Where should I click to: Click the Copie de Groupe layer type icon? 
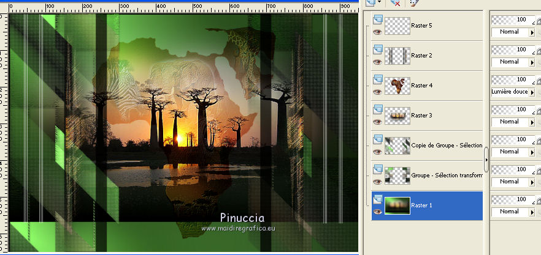point(377,139)
